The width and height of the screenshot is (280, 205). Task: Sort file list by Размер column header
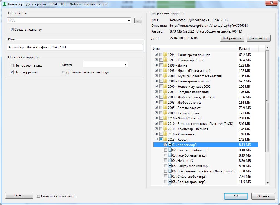(x=248, y=49)
